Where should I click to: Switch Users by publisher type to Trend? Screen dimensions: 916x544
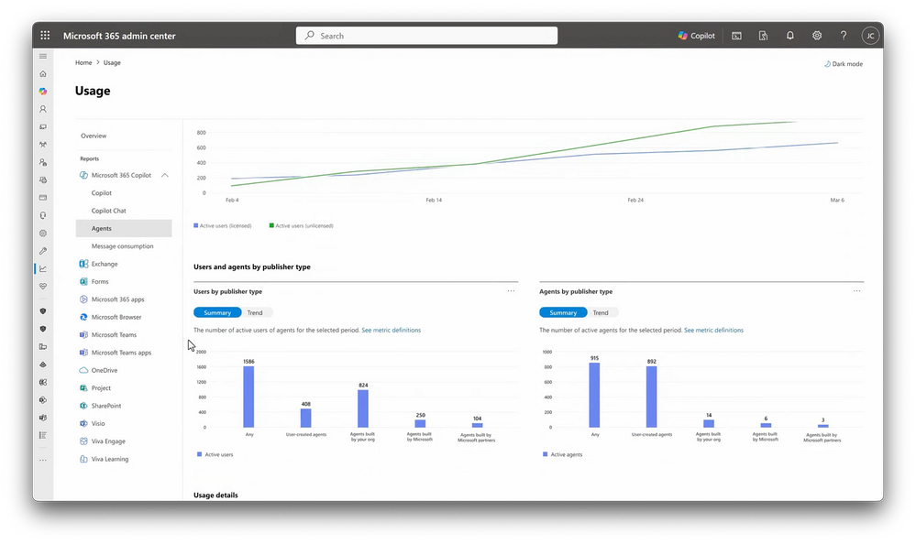pos(255,313)
